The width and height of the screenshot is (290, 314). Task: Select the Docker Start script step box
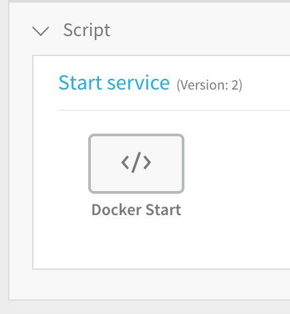136,164
